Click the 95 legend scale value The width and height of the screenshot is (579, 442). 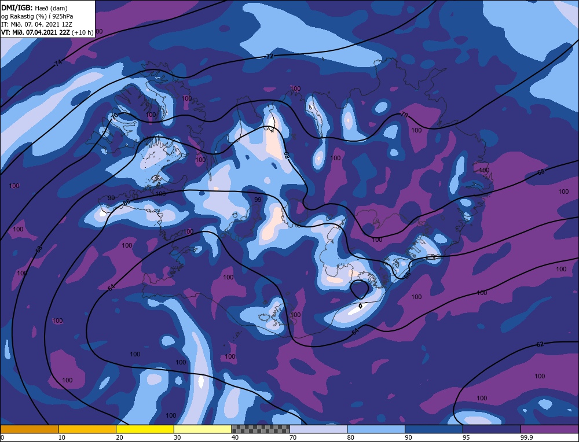click(466, 437)
